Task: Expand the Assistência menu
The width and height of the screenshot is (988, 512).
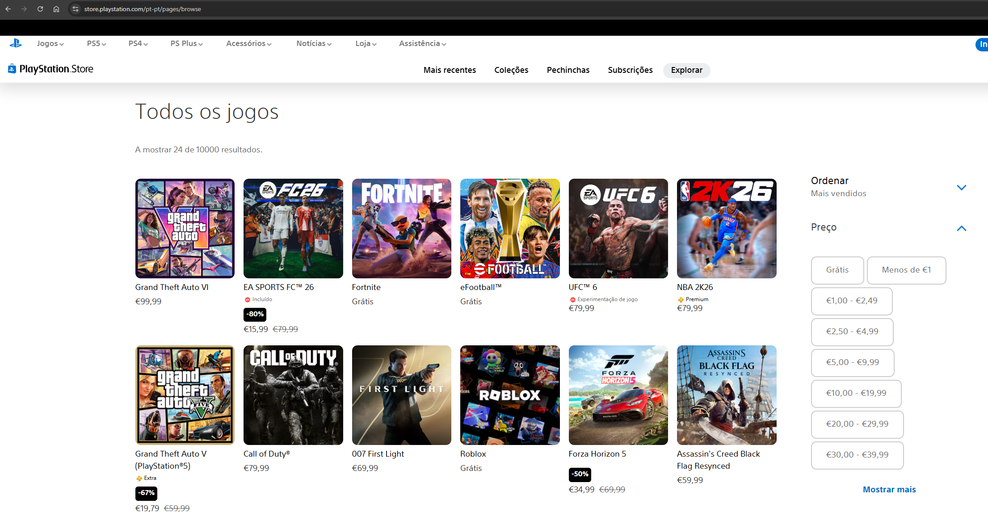Action: [423, 43]
